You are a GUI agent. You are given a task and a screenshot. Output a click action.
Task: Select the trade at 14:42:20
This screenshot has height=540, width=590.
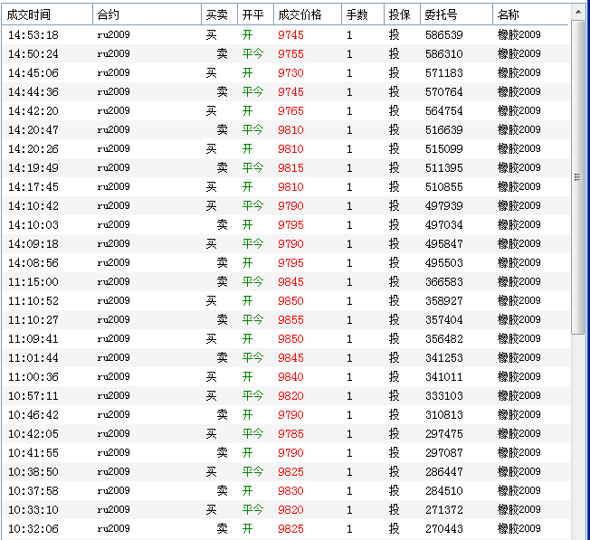tap(286, 111)
